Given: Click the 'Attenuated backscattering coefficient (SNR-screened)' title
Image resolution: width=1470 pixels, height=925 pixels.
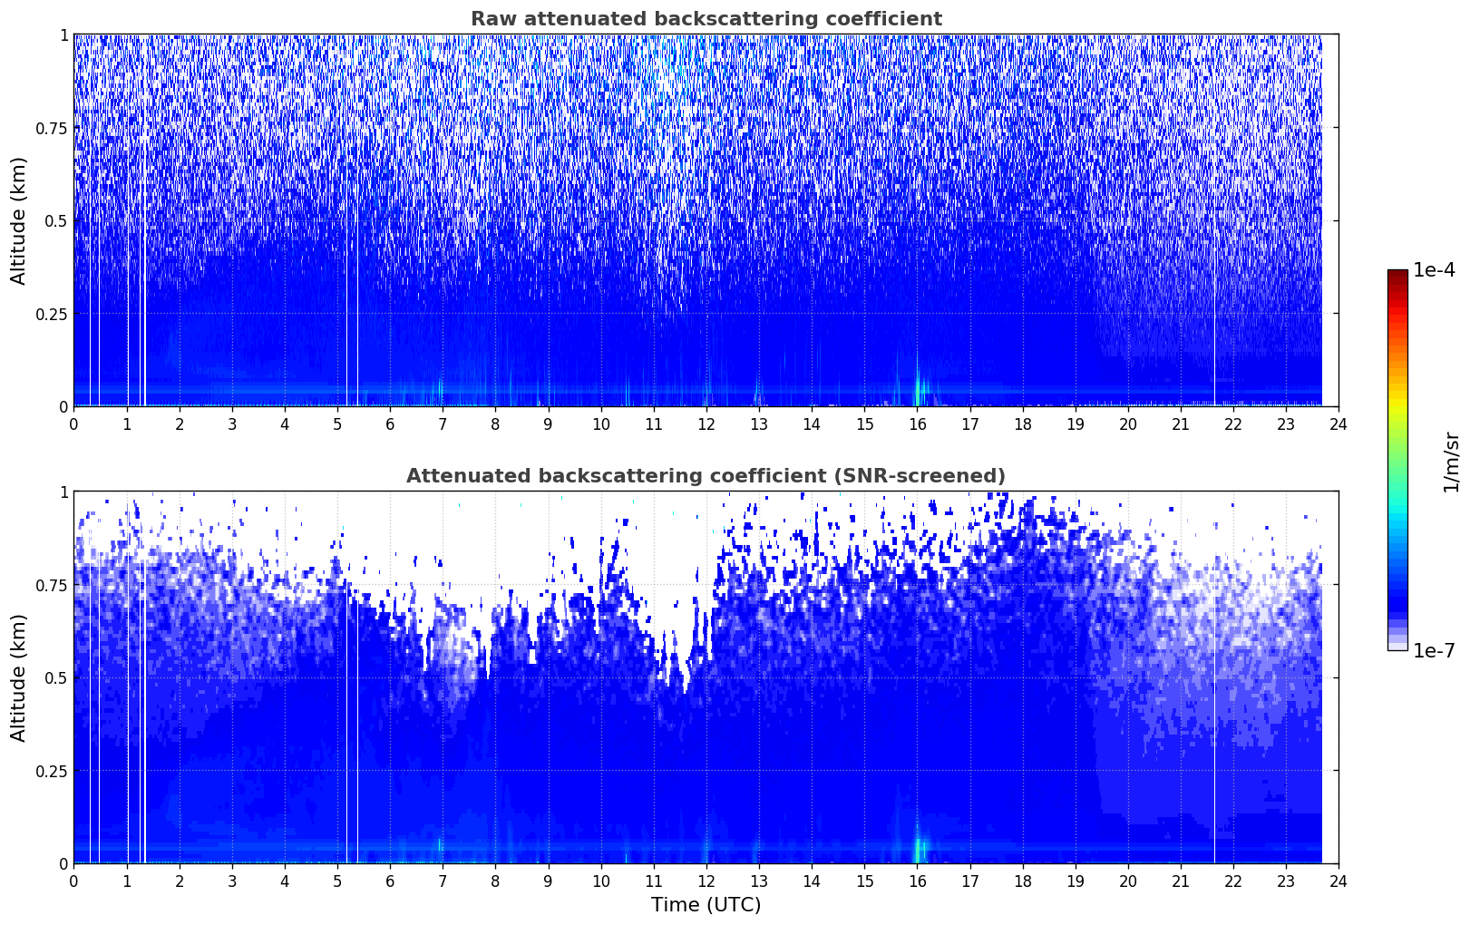Looking at the screenshot, I should [706, 476].
